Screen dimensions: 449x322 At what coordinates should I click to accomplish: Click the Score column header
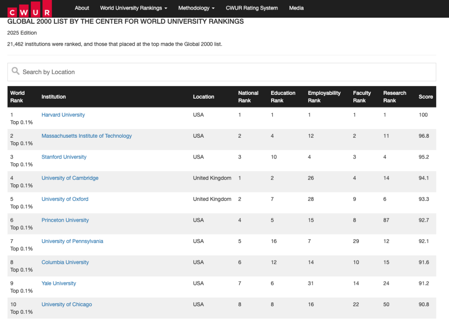click(426, 97)
